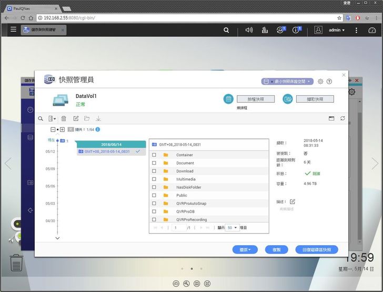The height and width of the screenshot is (292, 383).
Task: Open the admin user menu
Action: click(336, 30)
